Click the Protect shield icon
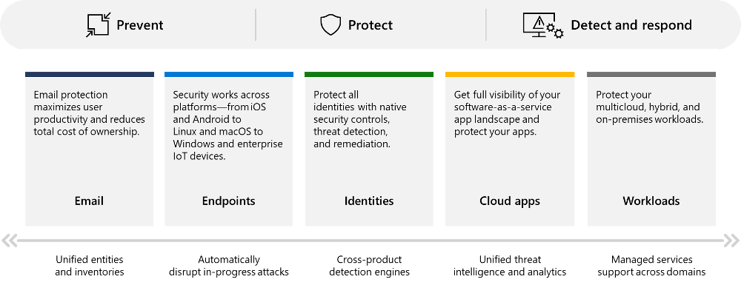The image size is (744, 285). [331, 24]
